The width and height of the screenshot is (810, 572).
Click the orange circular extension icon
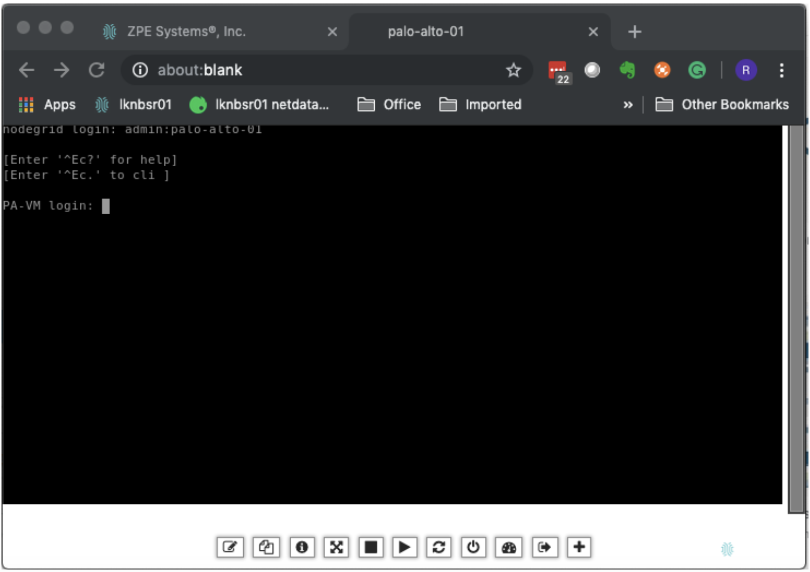point(662,70)
